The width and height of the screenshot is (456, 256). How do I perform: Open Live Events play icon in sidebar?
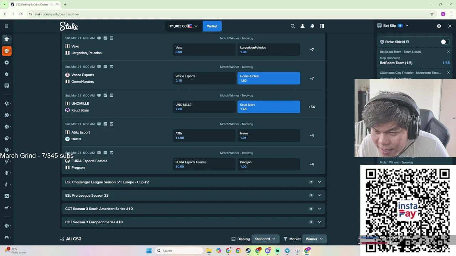(x=6, y=63)
